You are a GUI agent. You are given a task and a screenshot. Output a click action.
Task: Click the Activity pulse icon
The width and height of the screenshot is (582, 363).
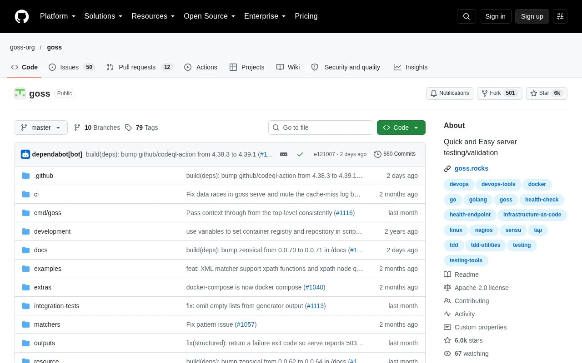coord(447,314)
